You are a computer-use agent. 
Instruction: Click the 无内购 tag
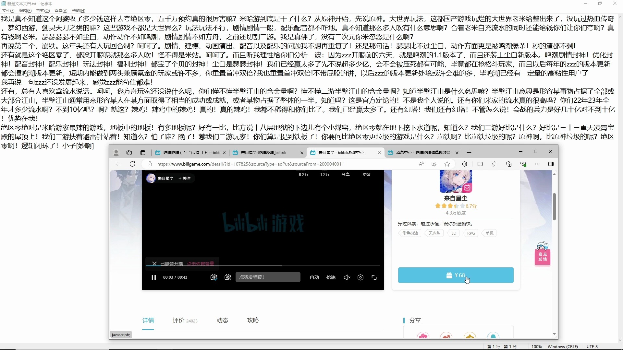[434, 233]
